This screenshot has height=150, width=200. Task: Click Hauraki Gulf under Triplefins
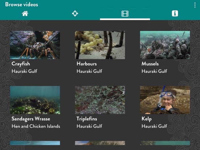(89, 126)
